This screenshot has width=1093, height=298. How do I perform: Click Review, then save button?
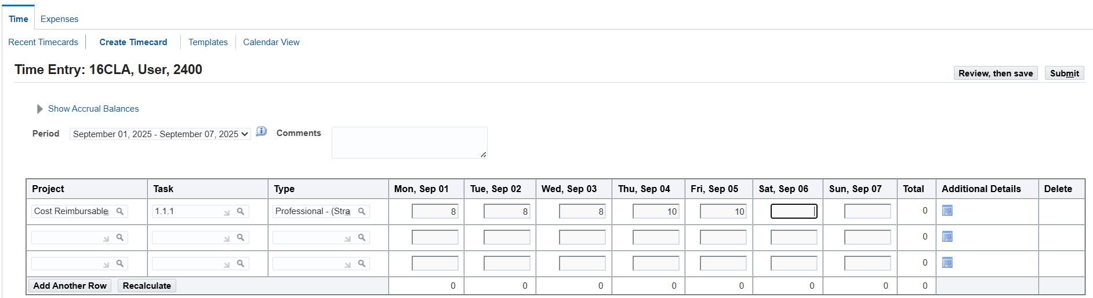click(x=995, y=73)
